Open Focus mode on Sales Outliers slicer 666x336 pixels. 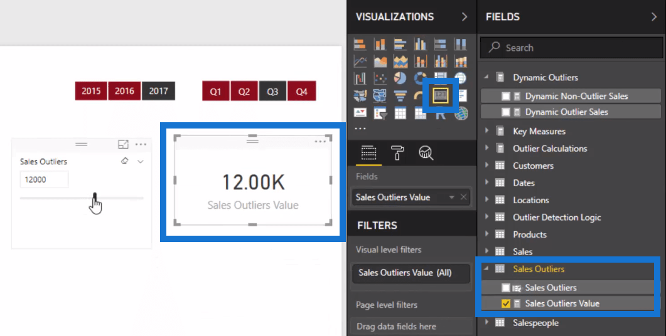123,144
